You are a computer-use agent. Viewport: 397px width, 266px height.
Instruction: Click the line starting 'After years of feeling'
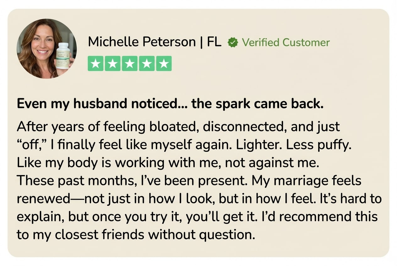[x=178, y=127]
